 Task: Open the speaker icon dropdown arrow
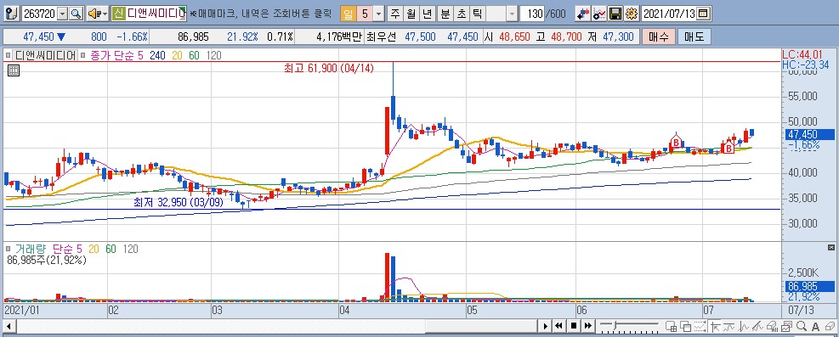(105, 14)
